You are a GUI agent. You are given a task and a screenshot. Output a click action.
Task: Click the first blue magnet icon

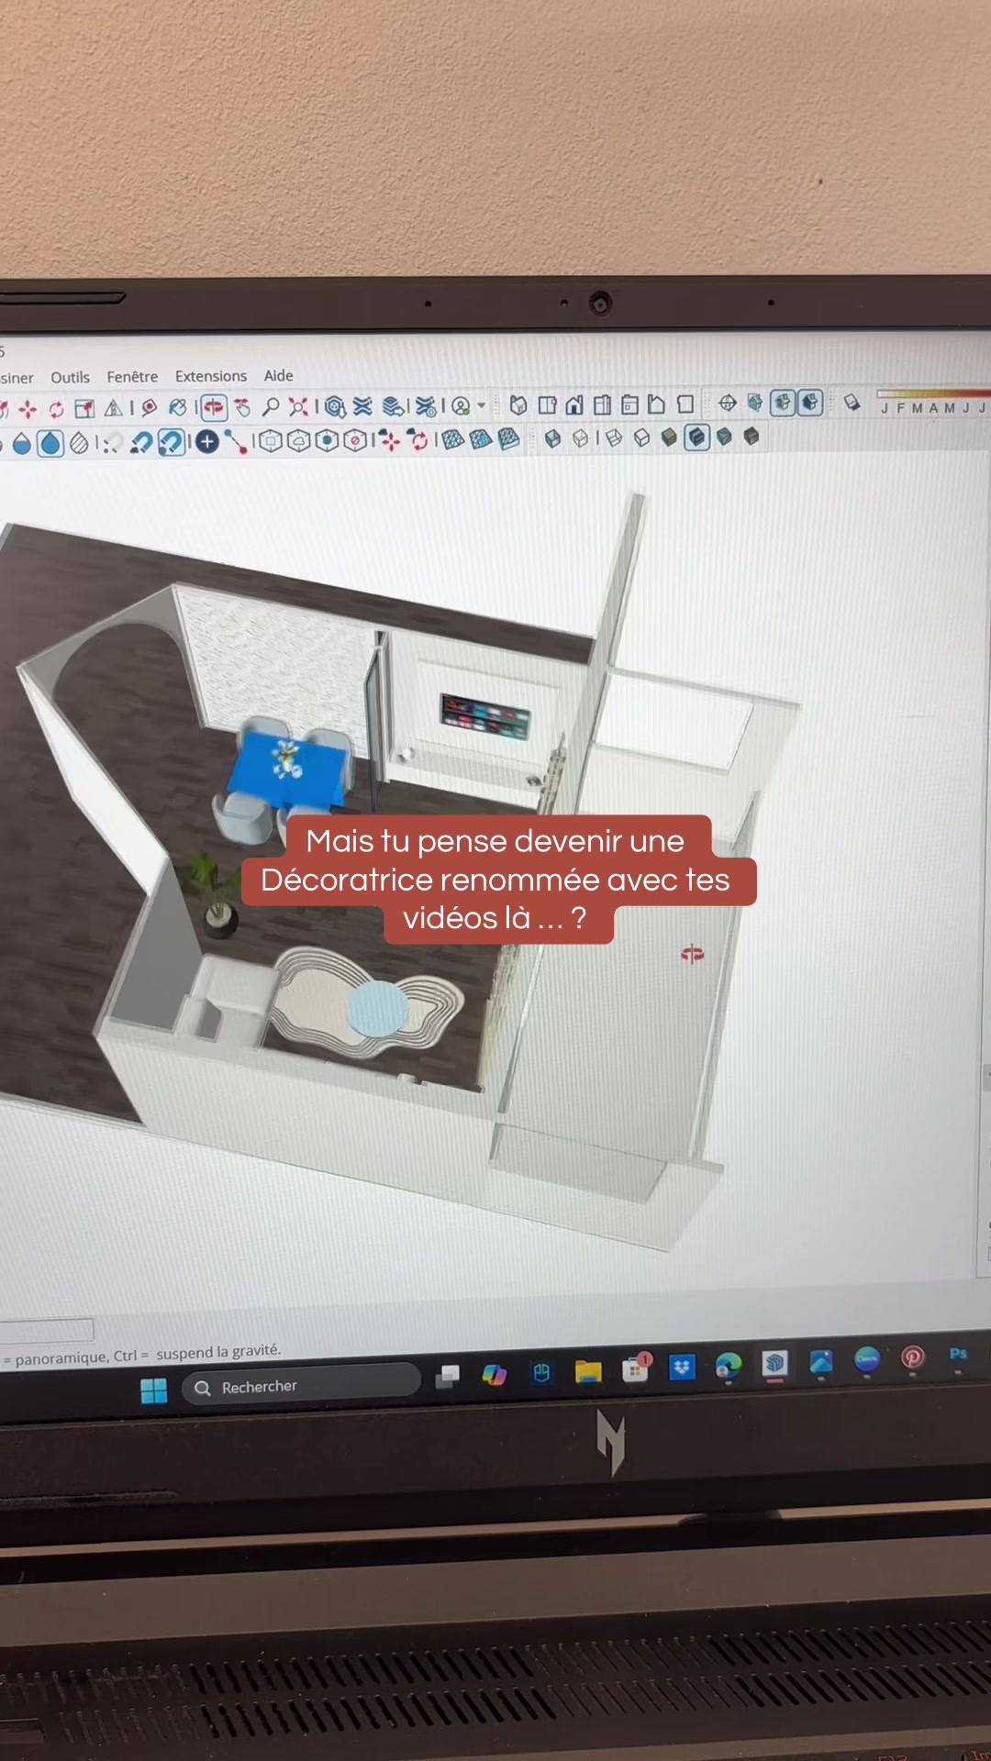coord(140,443)
